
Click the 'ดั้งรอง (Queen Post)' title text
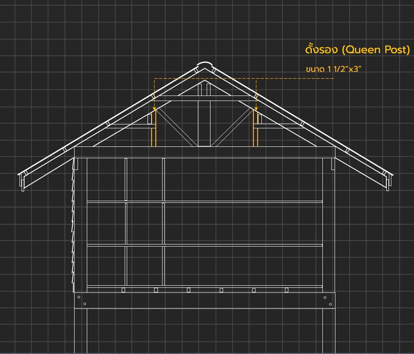tap(358, 49)
